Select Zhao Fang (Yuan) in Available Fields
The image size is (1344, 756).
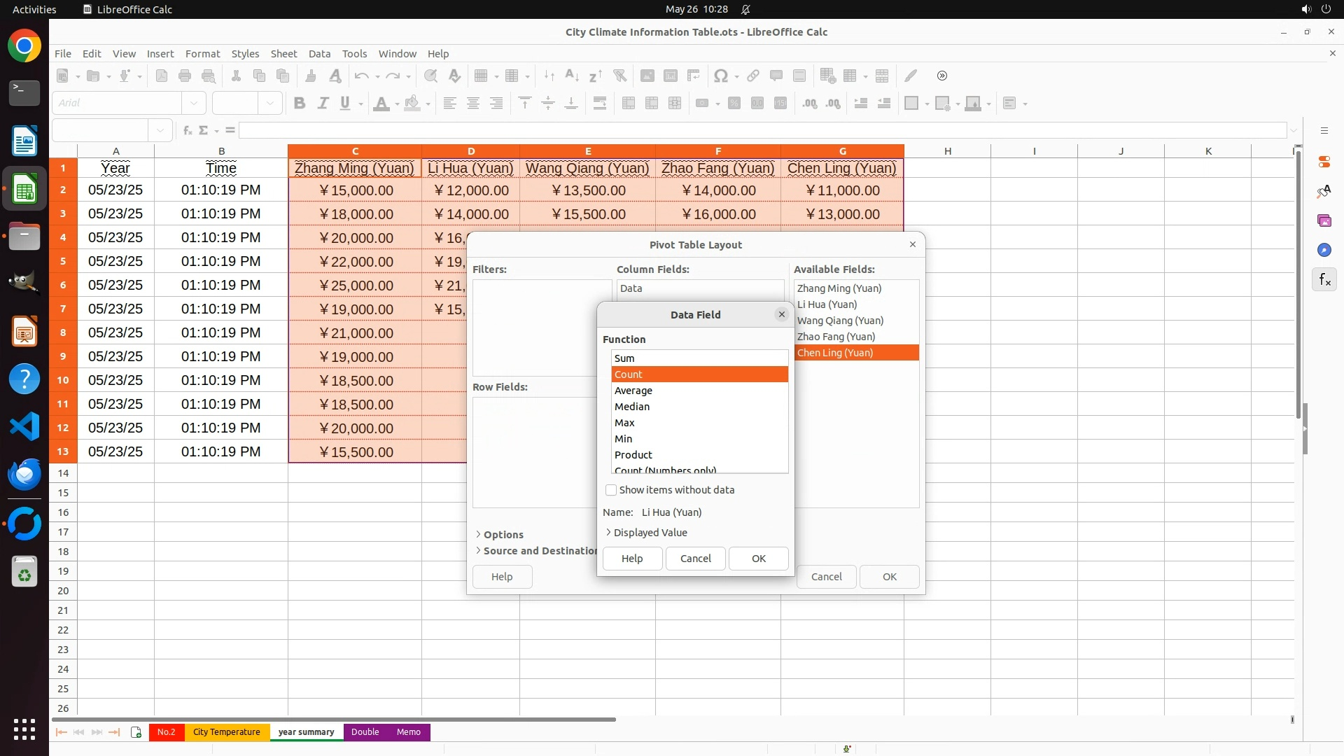point(836,337)
